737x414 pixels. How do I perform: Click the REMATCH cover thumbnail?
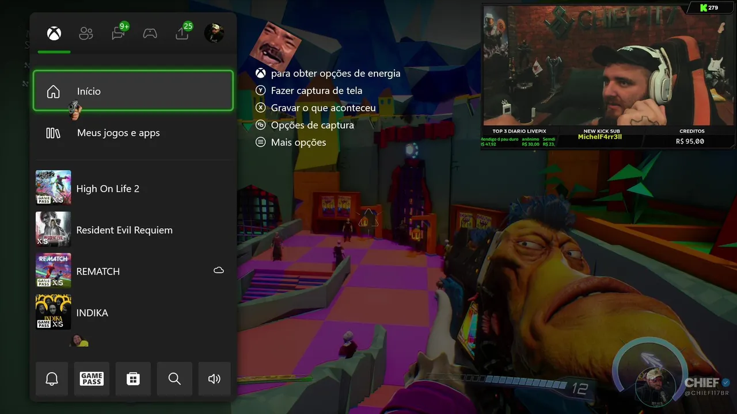pyautogui.click(x=54, y=271)
